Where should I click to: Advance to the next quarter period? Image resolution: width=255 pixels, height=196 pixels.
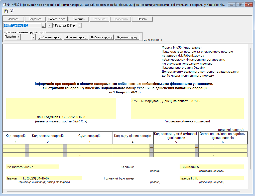80,26
